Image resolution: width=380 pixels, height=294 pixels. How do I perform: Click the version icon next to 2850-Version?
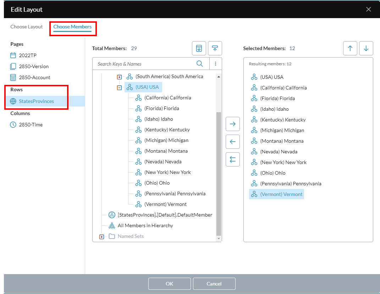[13, 66]
